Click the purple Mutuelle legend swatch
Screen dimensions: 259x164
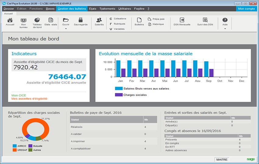click(x=30, y=146)
